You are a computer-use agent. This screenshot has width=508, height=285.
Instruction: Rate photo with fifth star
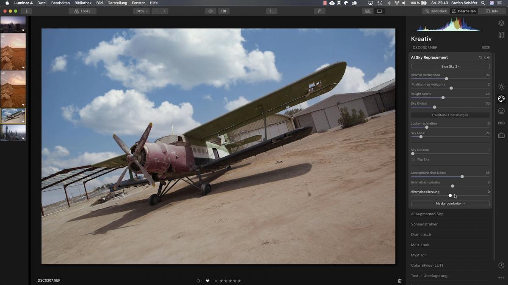pos(239,281)
